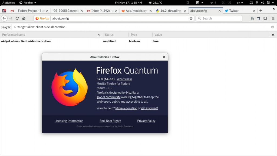This screenshot has height=156, width=277.
Task: Focus the preference Search filter field
Action: [x=143, y=27]
